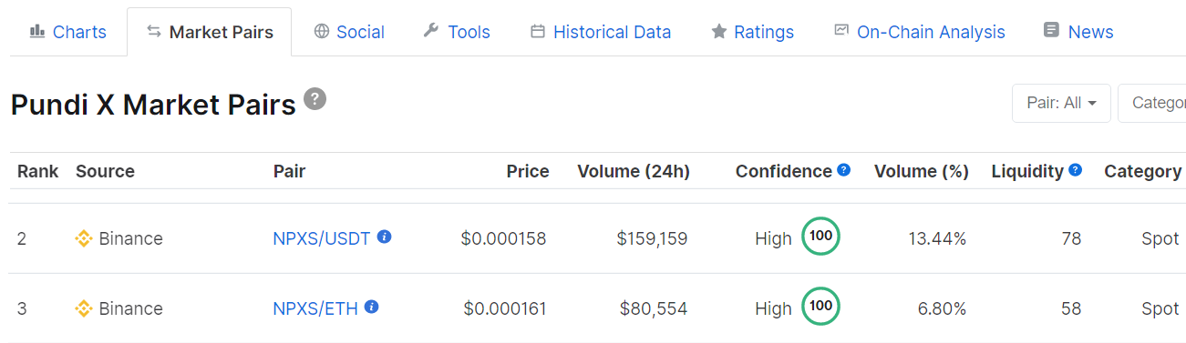The image size is (1186, 343).
Task: Sort by the Source column header
Action: coord(105,171)
